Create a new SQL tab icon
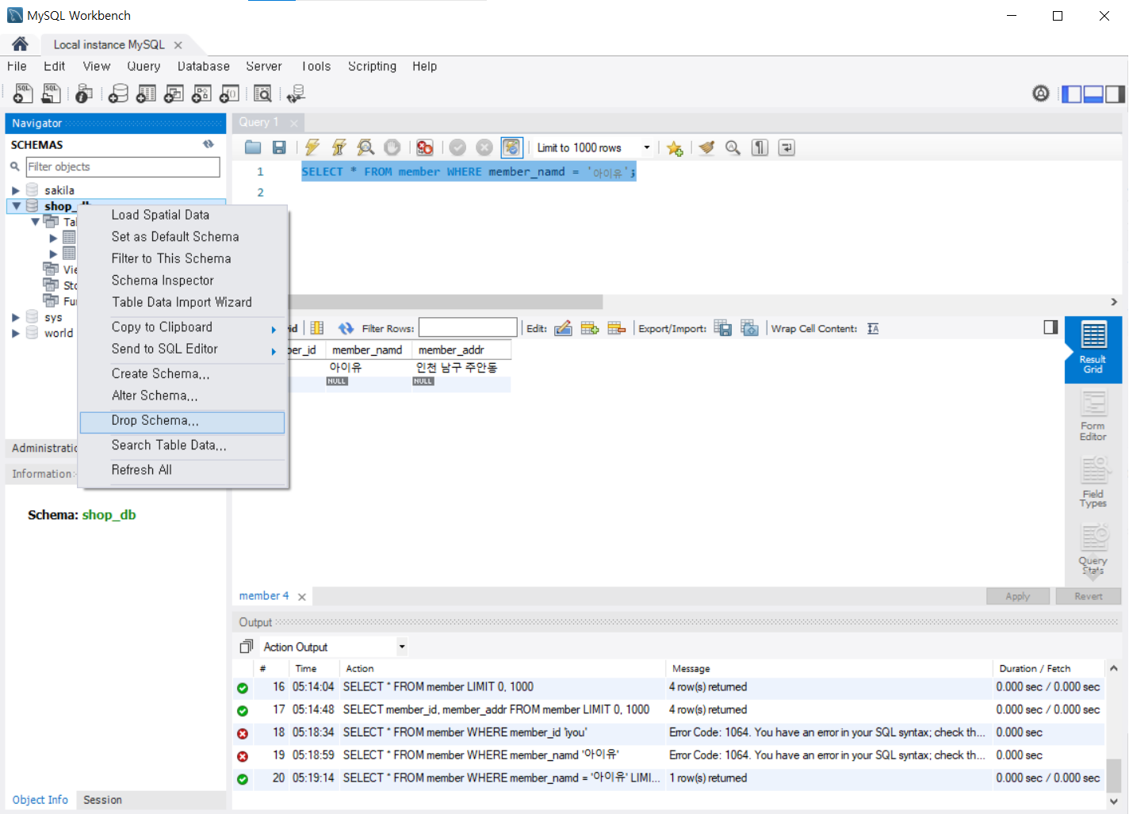This screenshot has width=1129, height=814. [x=23, y=94]
